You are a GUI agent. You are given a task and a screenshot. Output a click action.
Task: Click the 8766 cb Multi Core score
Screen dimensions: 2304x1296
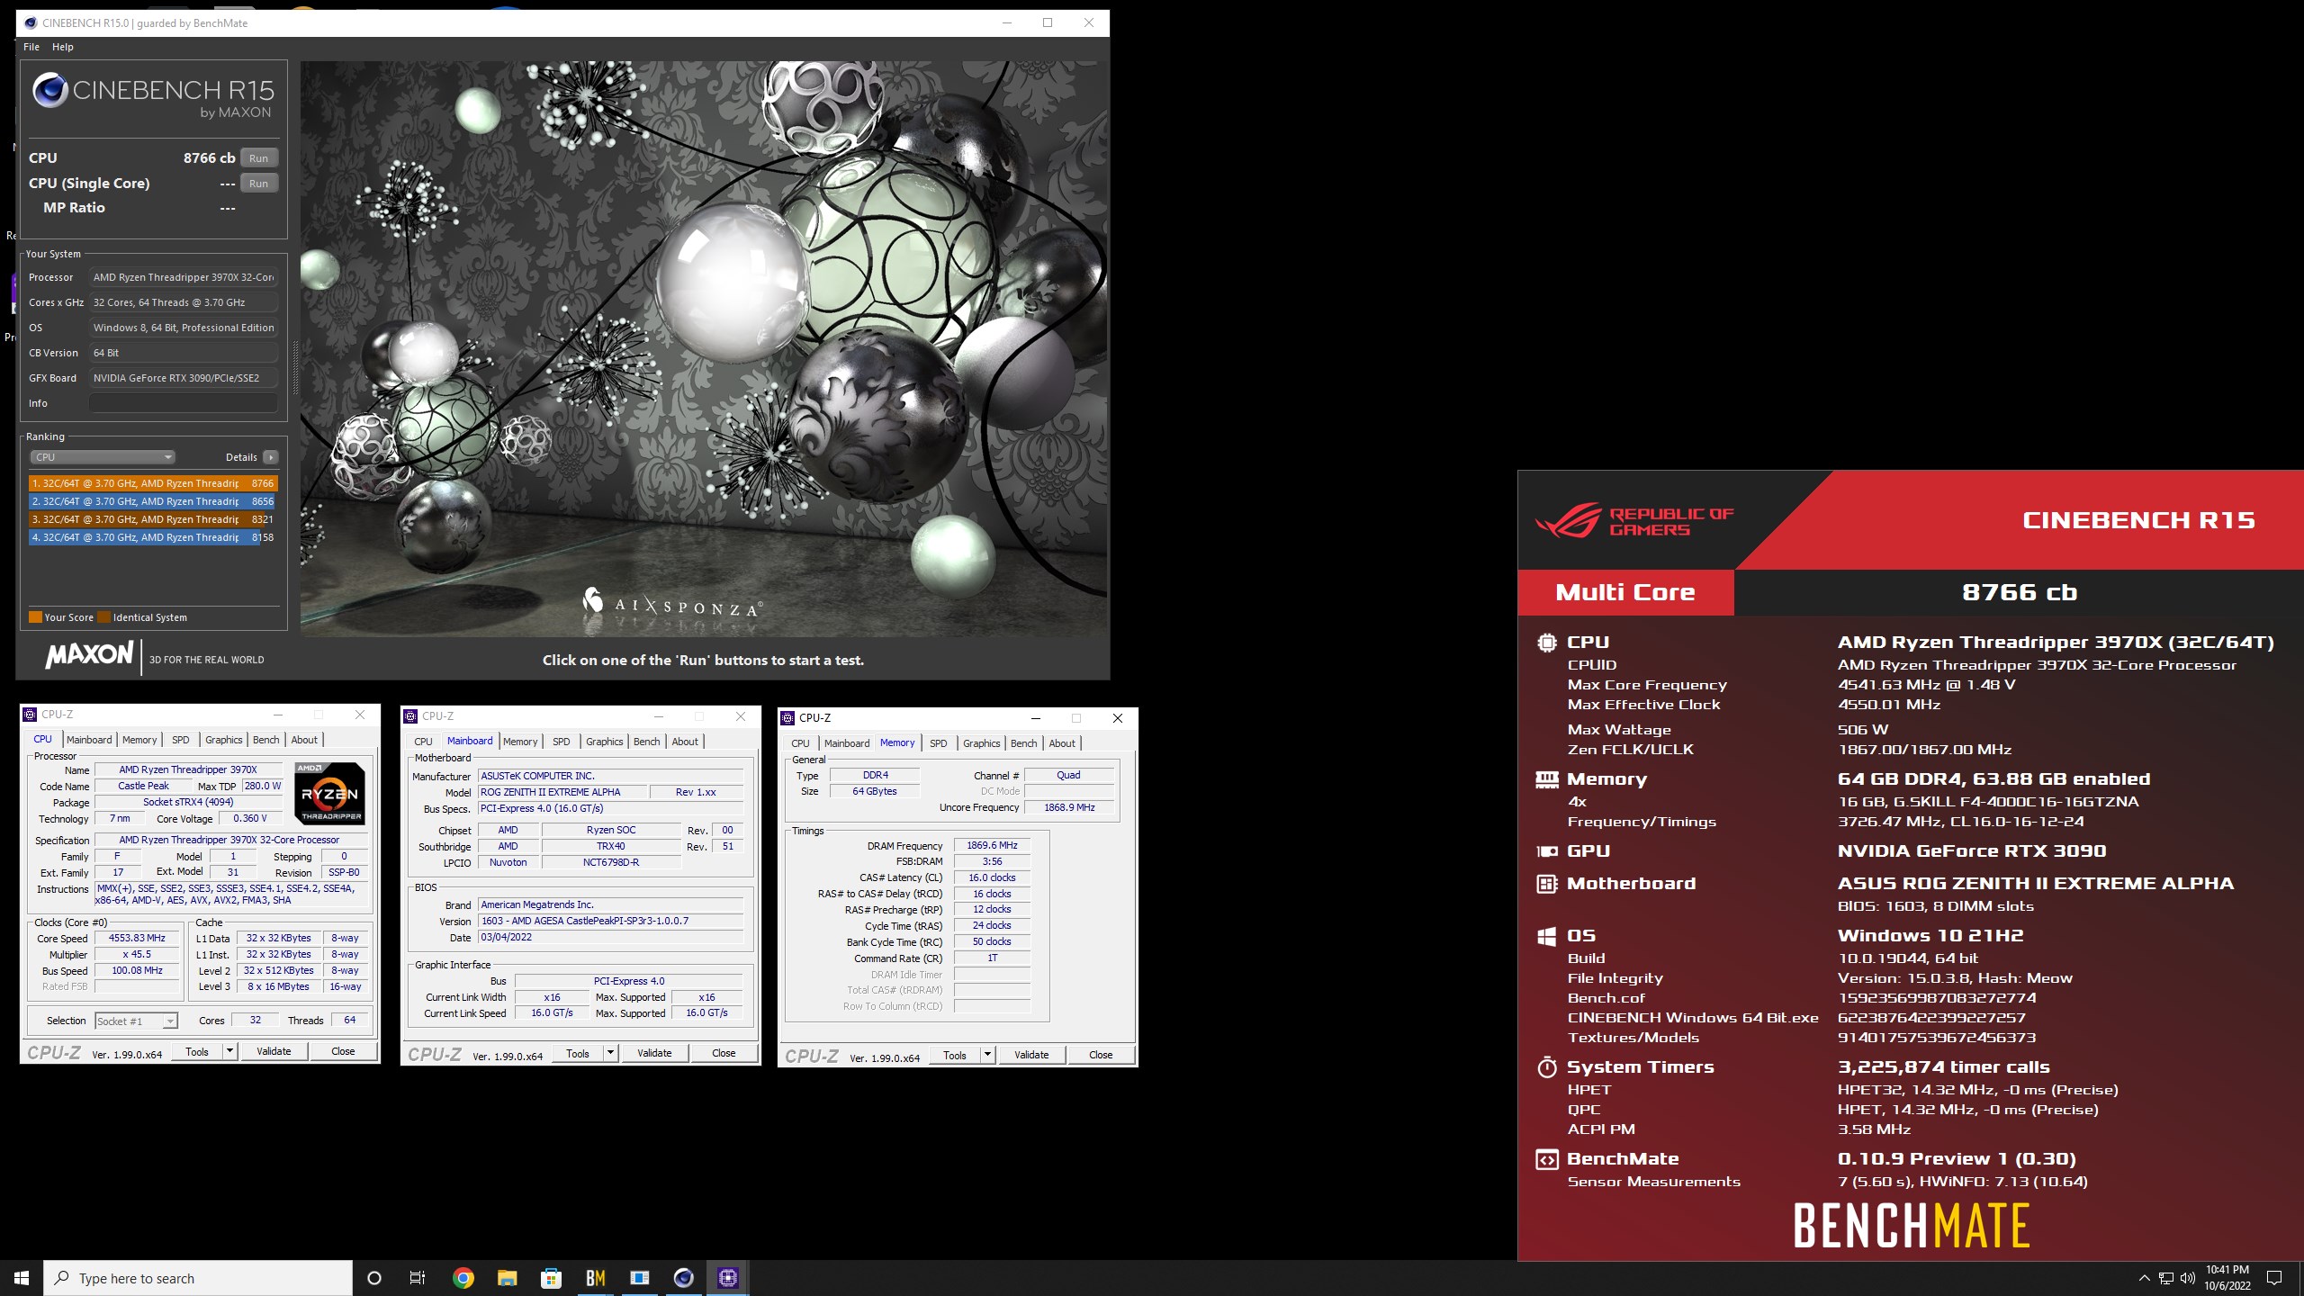click(x=2019, y=592)
